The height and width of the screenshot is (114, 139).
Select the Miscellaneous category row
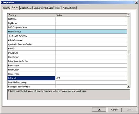click(67, 32)
